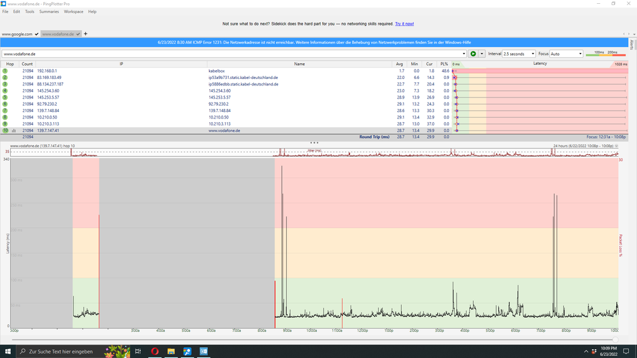This screenshot has height=358, width=637.
Task: Click the hop 9 green circle icon
Action: pyautogui.click(x=5, y=124)
